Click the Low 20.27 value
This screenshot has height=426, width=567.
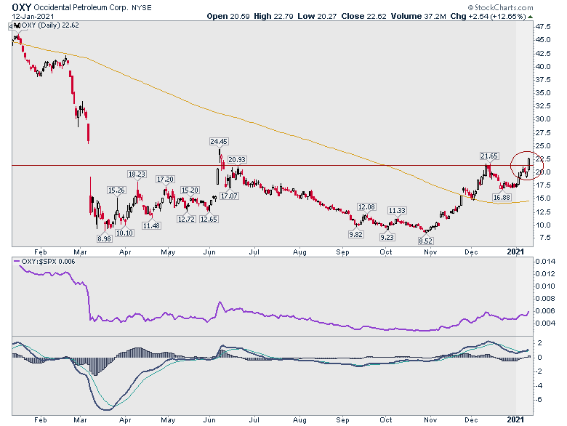(x=317, y=16)
